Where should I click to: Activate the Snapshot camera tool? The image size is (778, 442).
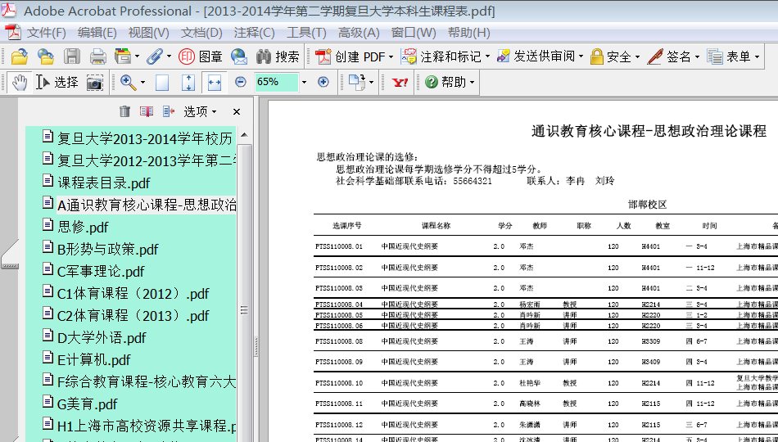pyautogui.click(x=95, y=82)
